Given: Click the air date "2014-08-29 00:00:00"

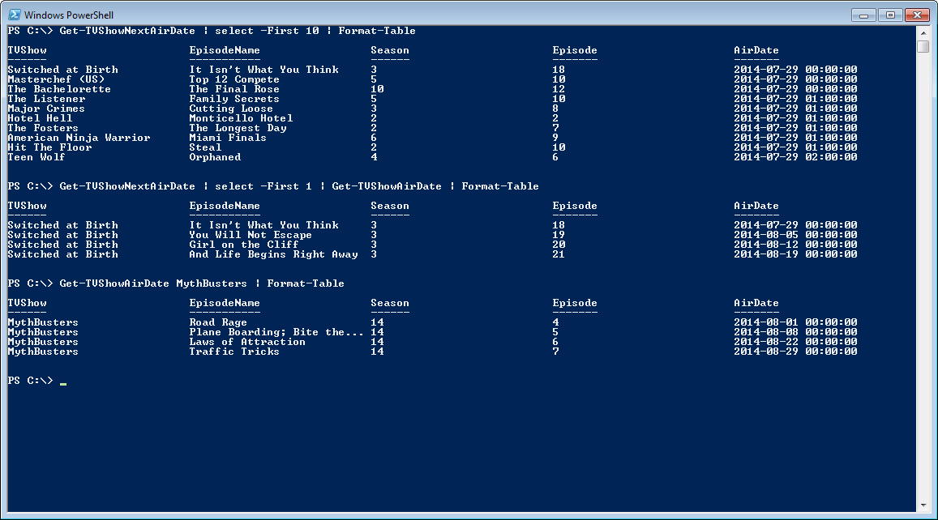Looking at the screenshot, I should pyautogui.click(x=795, y=352).
